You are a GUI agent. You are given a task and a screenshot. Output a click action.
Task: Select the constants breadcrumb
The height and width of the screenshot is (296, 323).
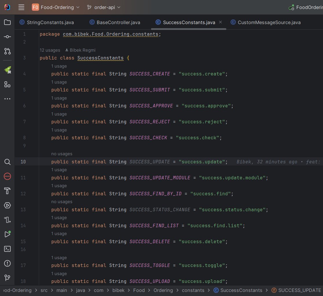point(193,290)
